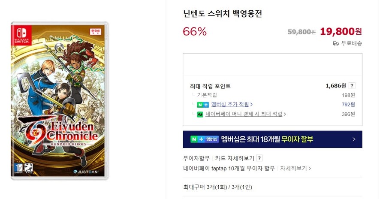The height and width of the screenshot is (199, 386).
Task: Click the 19,800원 sale price
Action: pos(341,31)
